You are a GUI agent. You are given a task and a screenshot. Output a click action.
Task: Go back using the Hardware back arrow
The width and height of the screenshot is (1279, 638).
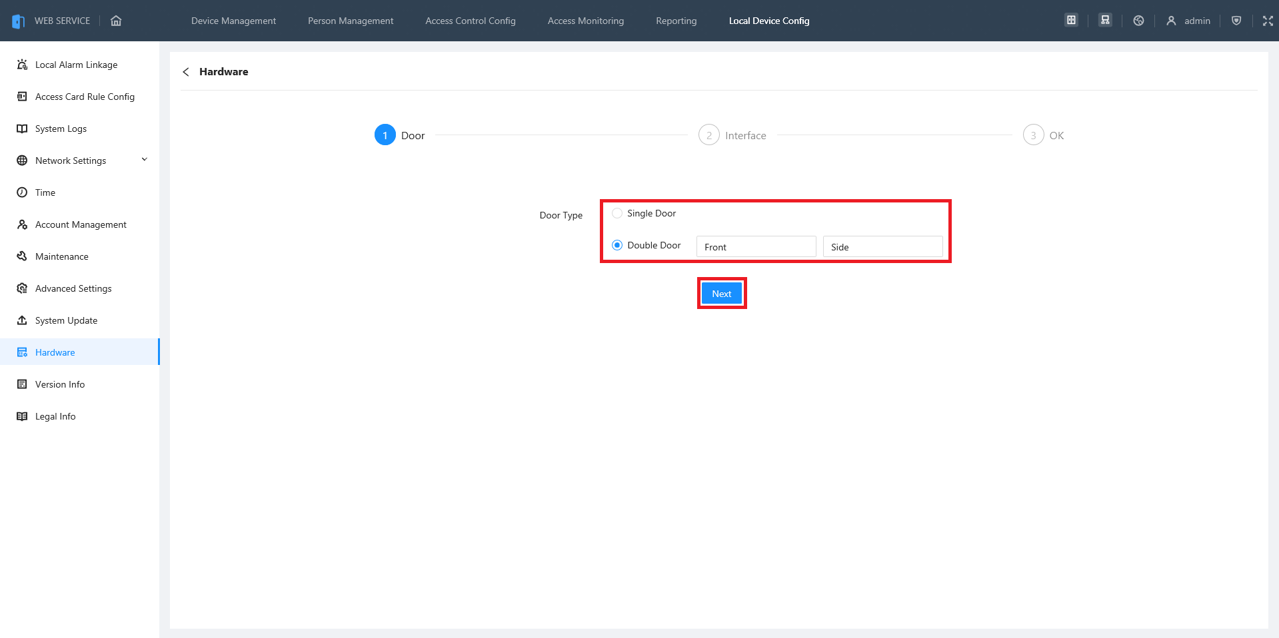186,72
